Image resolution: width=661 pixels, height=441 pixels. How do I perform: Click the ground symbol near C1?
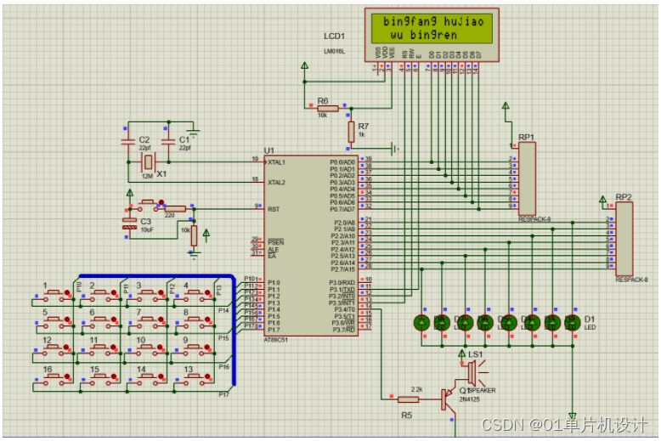(x=193, y=133)
